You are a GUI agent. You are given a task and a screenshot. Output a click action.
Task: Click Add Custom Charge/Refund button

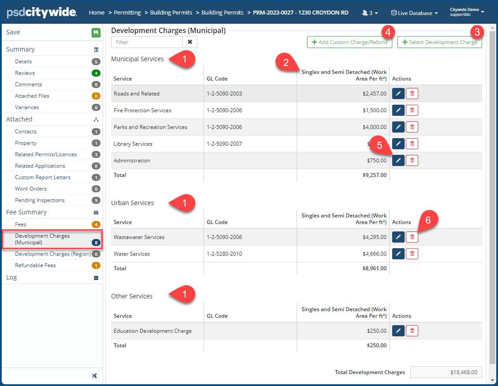349,42
